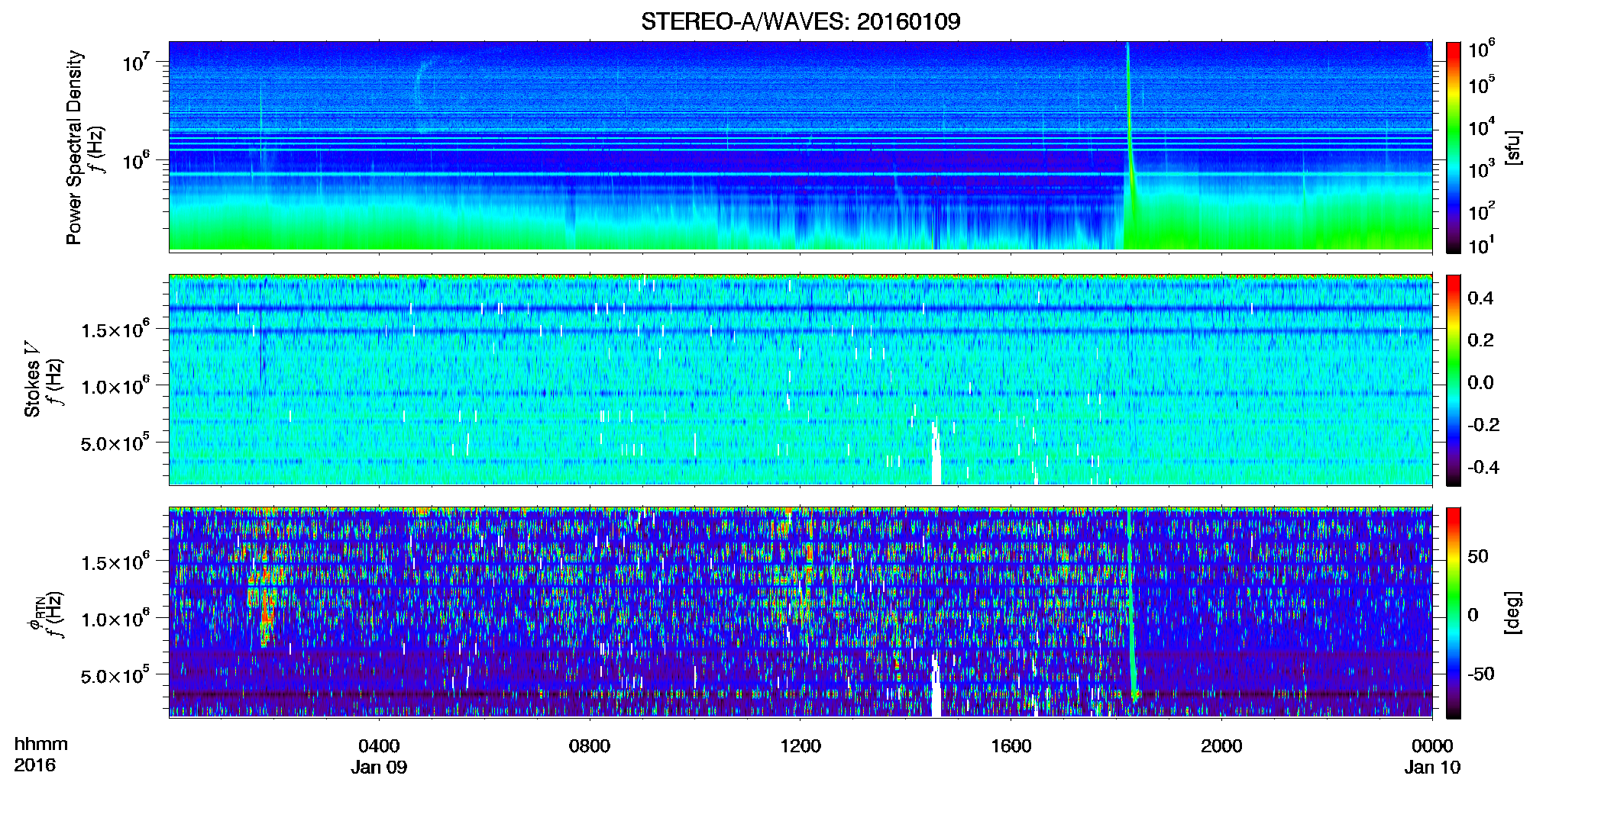Click the φRTN degree color bar
Viewport: 1601px width, 824px height.
click(1454, 613)
